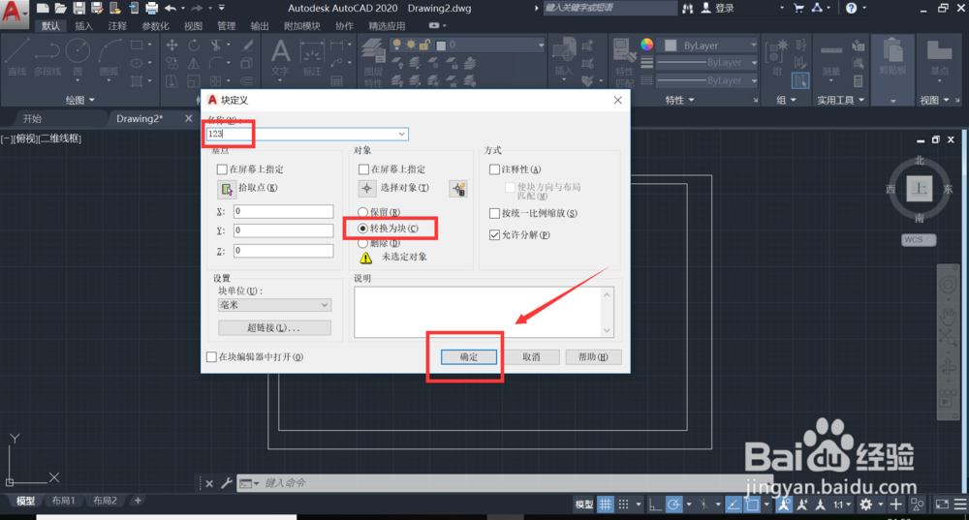This screenshot has height=520, width=969.
Task: Click the Select Objects icon button
Action: click(367, 189)
